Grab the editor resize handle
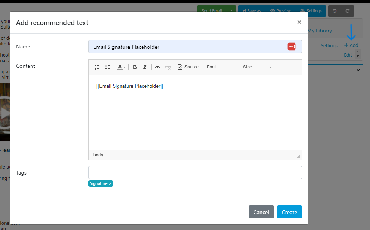Screen dimensions: 370x230 298,156
